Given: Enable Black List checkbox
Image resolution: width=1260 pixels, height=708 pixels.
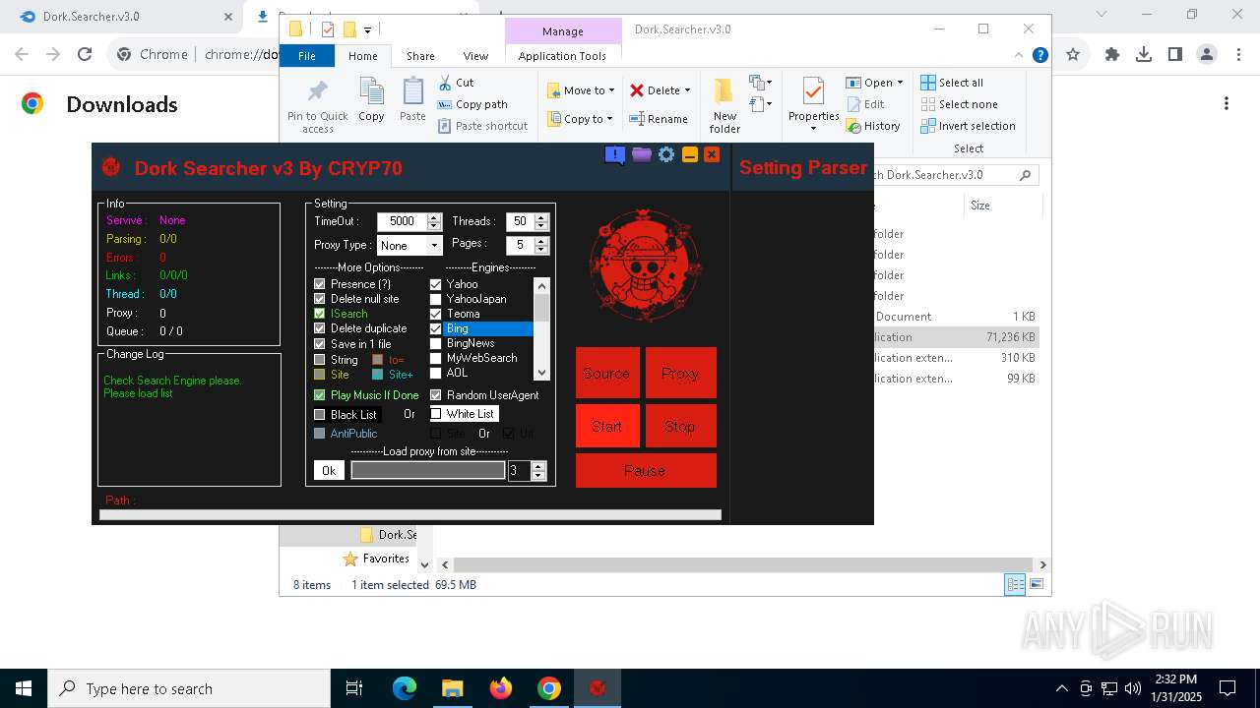Looking at the screenshot, I should (x=319, y=415).
